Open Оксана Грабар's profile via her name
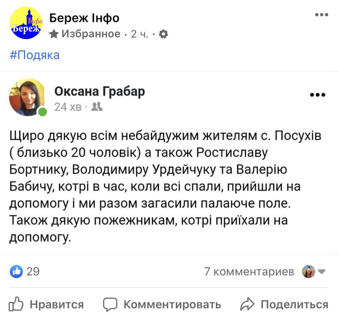 100,91
